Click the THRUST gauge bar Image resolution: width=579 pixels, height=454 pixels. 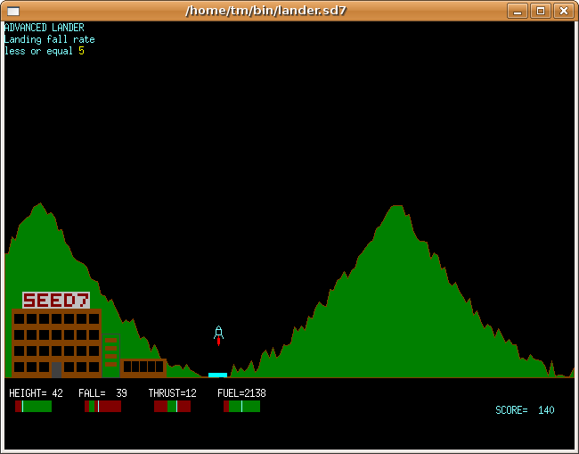[172, 407]
